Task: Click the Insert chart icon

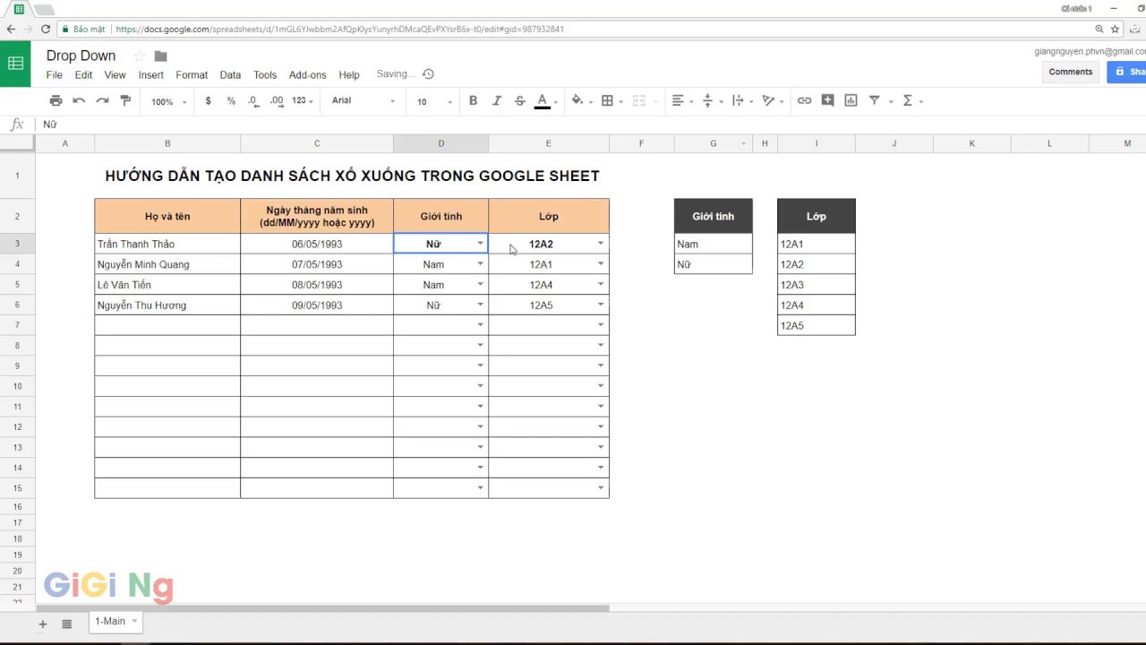Action: [851, 101]
